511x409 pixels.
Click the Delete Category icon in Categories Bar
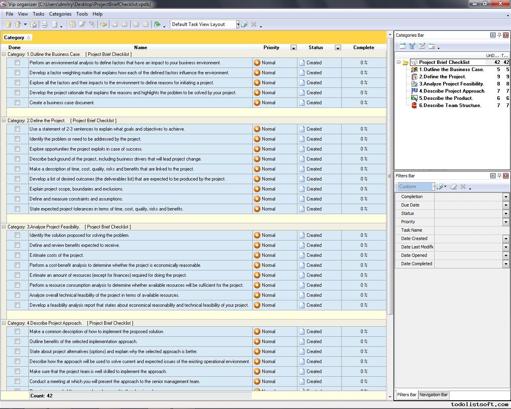point(432,46)
